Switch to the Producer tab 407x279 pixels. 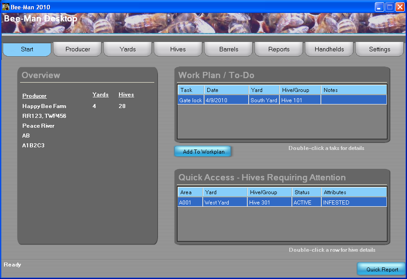point(78,49)
